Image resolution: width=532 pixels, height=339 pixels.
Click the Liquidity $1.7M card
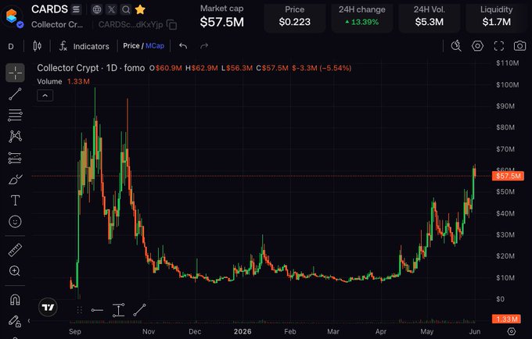coord(497,18)
